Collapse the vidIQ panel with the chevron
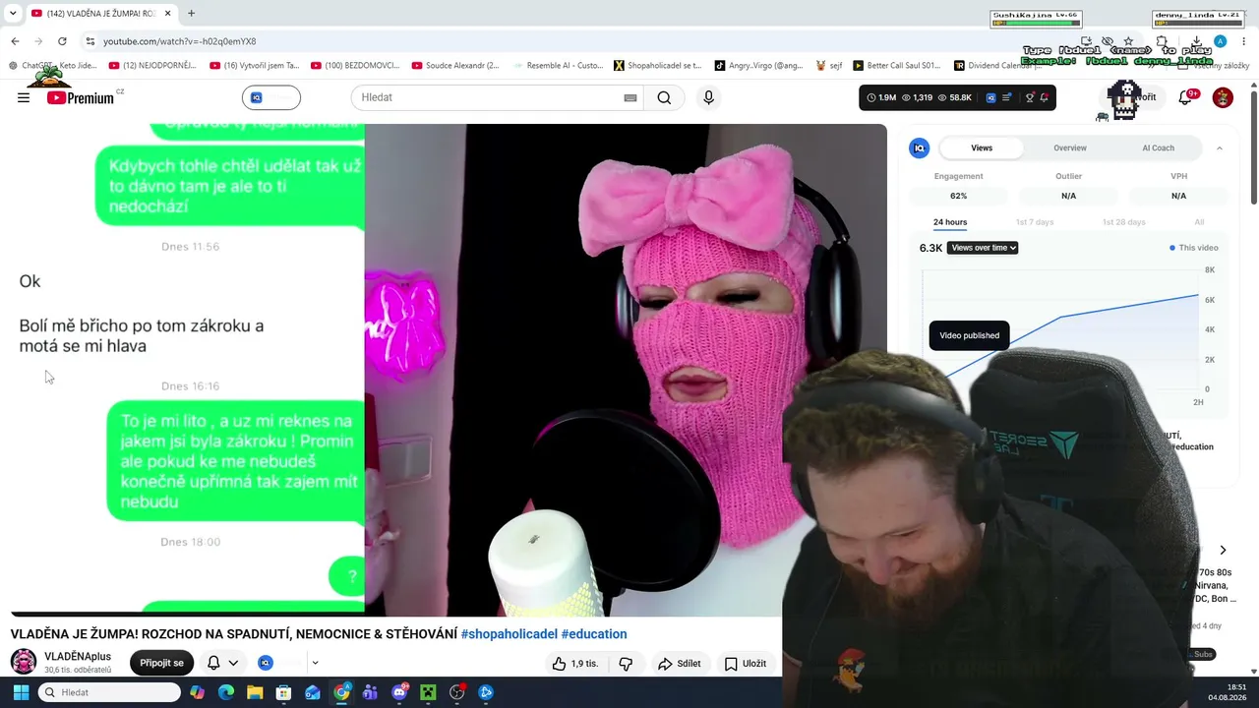1259x708 pixels. click(1220, 148)
